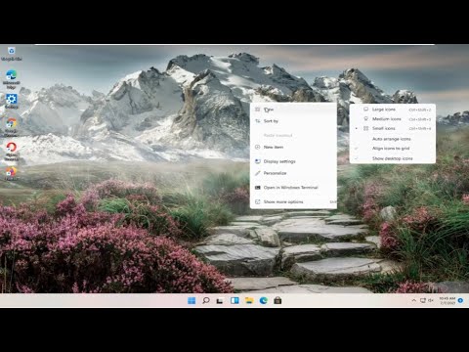This screenshot has width=469, height=352.
Task: Open the notification badge by the clock
Action: tap(460, 300)
